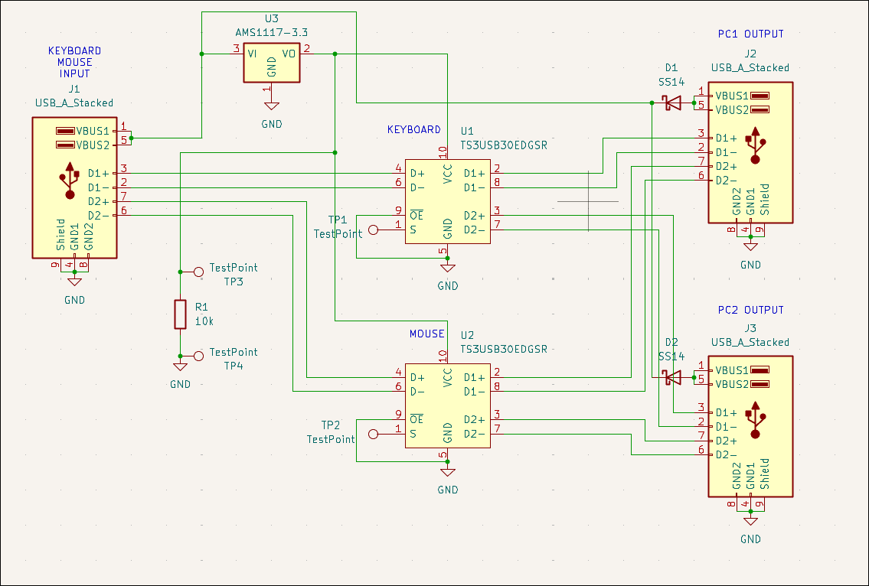Select the GND symbol below U3 regulator
Image resolution: width=869 pixels, height=586 pixels.
point(271,107)
